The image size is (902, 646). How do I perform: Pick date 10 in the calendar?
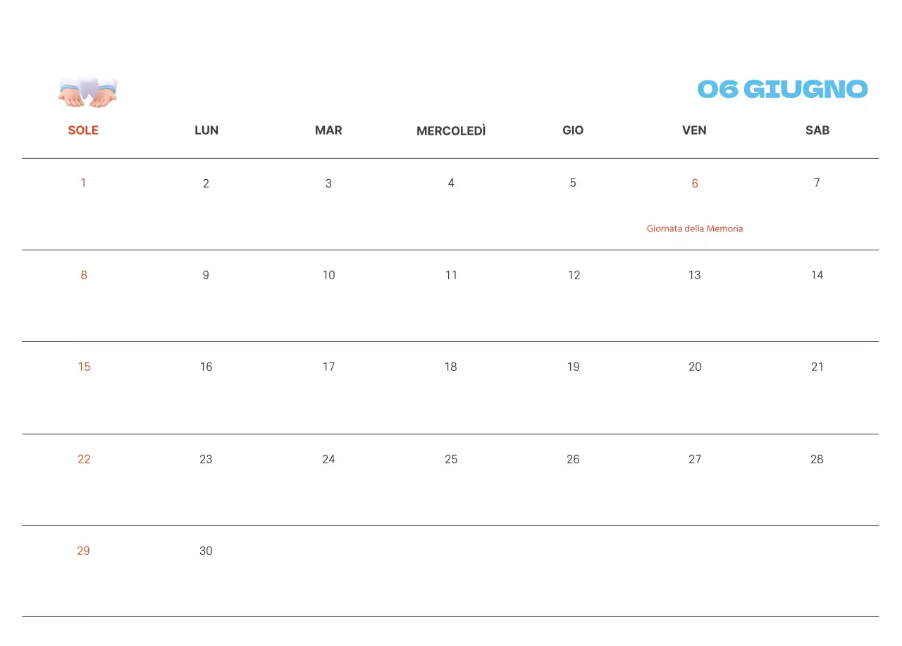328,275
